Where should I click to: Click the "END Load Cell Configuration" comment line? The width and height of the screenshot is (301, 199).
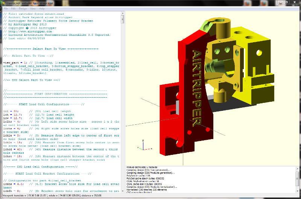41,167
